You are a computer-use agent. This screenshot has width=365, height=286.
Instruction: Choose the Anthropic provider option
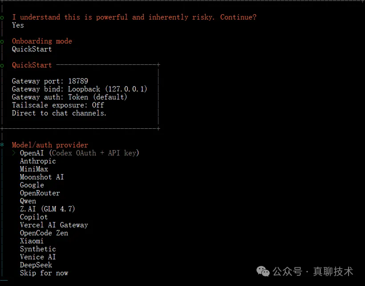pos(38,161)
